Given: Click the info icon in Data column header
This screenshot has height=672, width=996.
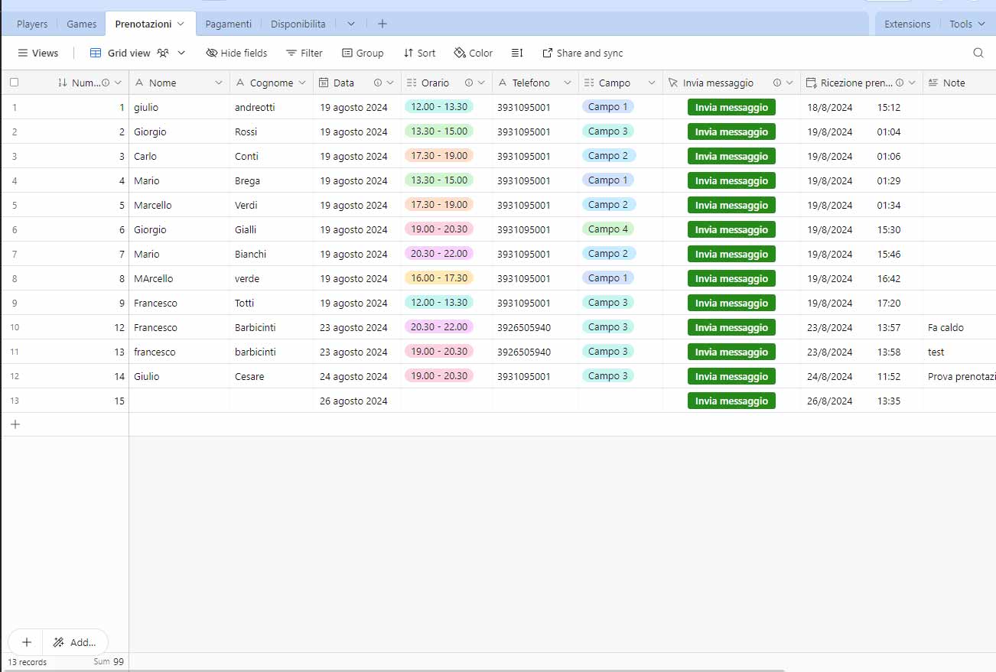Looking at the screenshot, I should coord(377,83).
